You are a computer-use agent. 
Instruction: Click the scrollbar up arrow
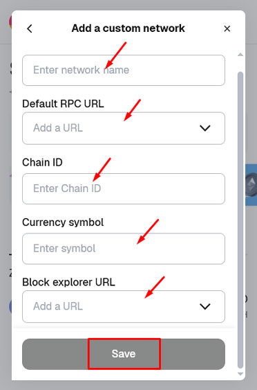[240, 55]
